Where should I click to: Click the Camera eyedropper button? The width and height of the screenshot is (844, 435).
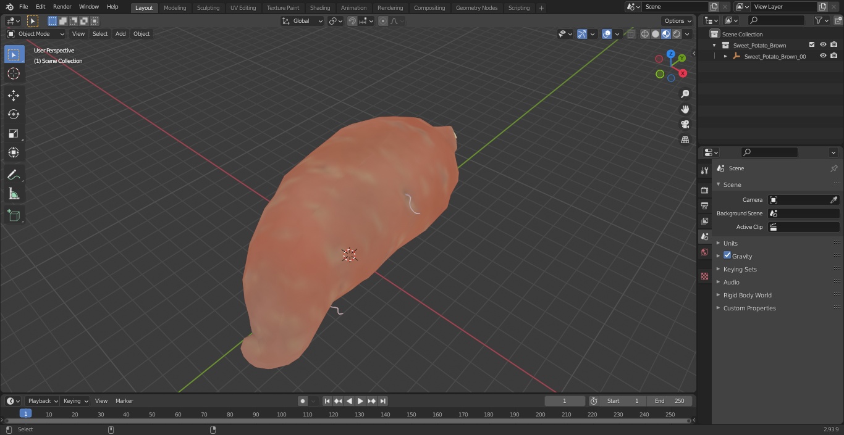[x=833, y=200]
